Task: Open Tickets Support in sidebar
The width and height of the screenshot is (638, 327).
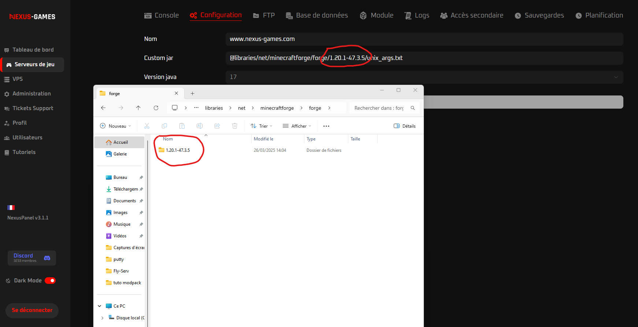Action: [x=29, y=108]
